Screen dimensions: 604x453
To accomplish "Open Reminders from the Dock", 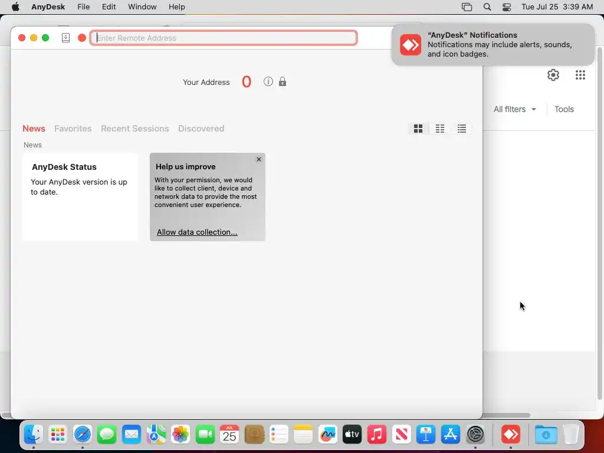I will (x=278, y=435).
